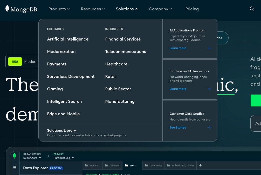Click the INDUSTRIES heading
The width and height of the screenshot is (261, 175).
coord(114,29)
